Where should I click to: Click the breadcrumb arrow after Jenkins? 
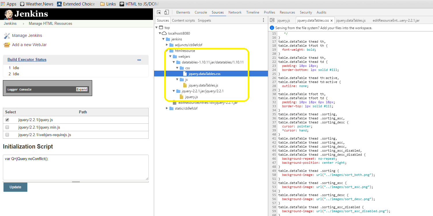pyautogui.click(x=23, y=24)
